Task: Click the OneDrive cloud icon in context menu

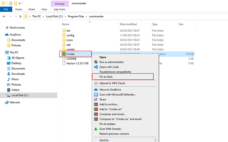Action: pos(96,90)
